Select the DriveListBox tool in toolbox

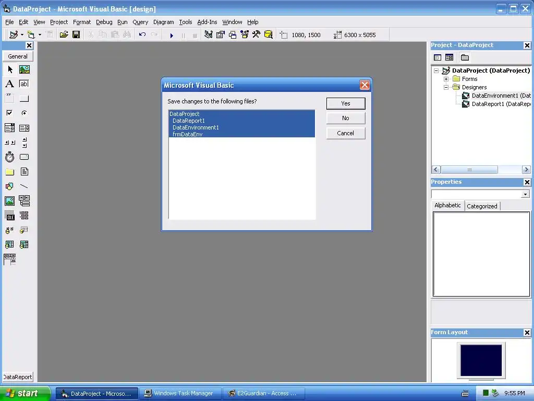[24, 157]
